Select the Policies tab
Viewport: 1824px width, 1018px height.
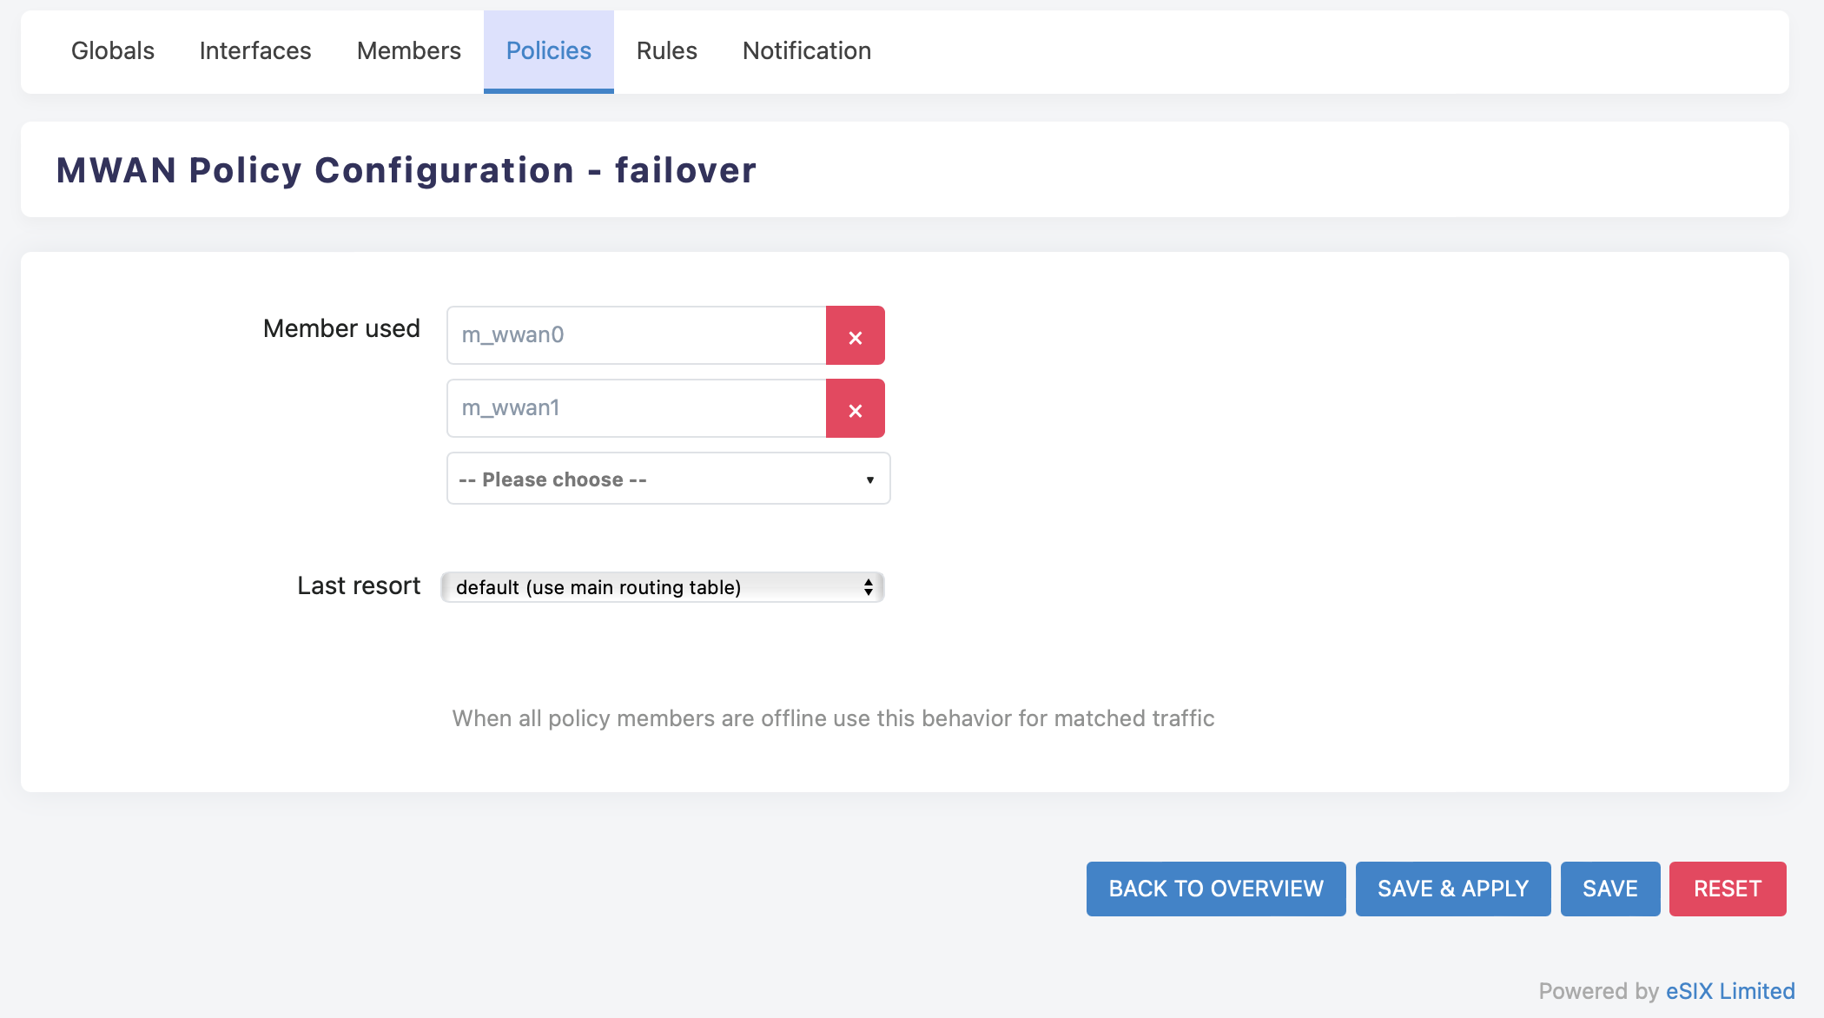549,51
